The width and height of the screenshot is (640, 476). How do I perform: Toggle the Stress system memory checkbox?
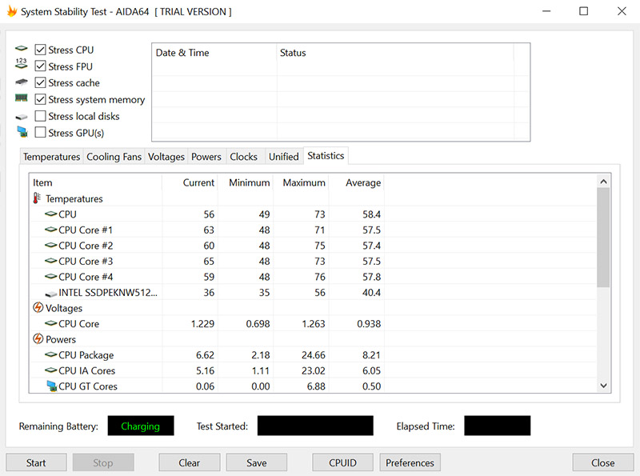(40, 100)
